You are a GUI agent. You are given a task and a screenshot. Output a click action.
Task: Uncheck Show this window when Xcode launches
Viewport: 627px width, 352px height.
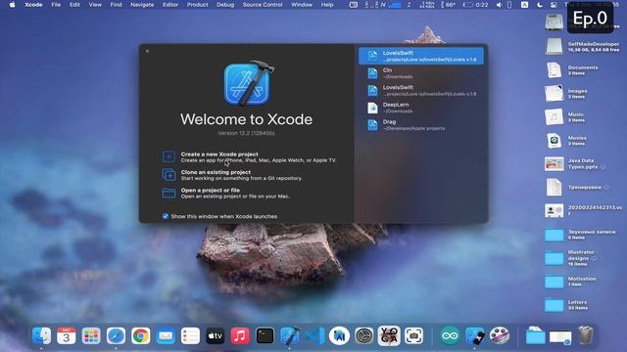pyautogui.click(x=166, y=216)
